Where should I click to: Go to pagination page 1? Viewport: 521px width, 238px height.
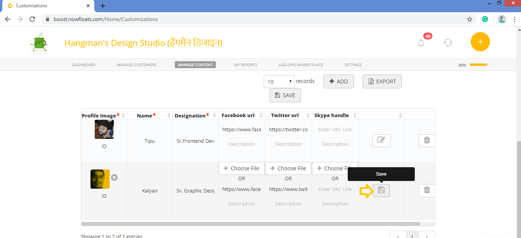coord(412,235)
